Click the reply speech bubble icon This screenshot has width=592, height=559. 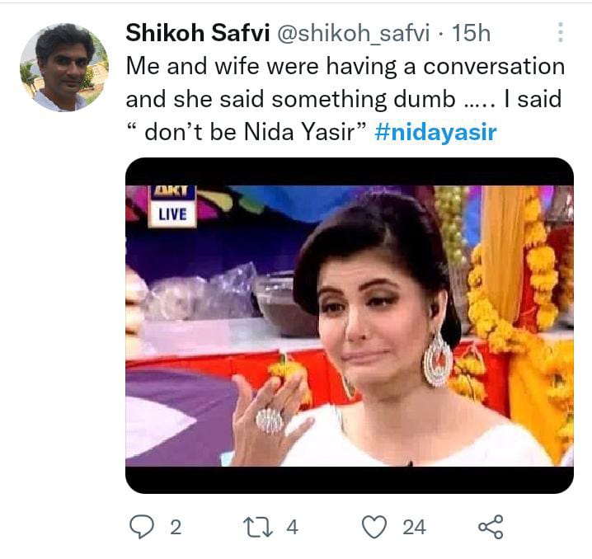pos(141,527)
